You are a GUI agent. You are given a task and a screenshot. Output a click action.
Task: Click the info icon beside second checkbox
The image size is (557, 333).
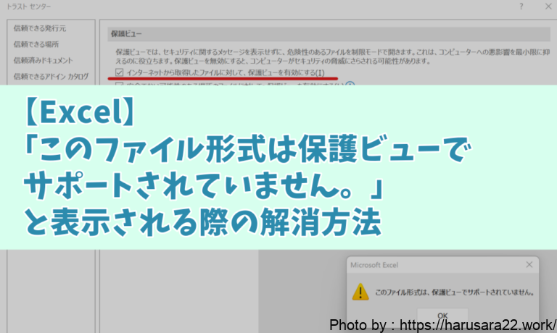click(x=350, y=85)
